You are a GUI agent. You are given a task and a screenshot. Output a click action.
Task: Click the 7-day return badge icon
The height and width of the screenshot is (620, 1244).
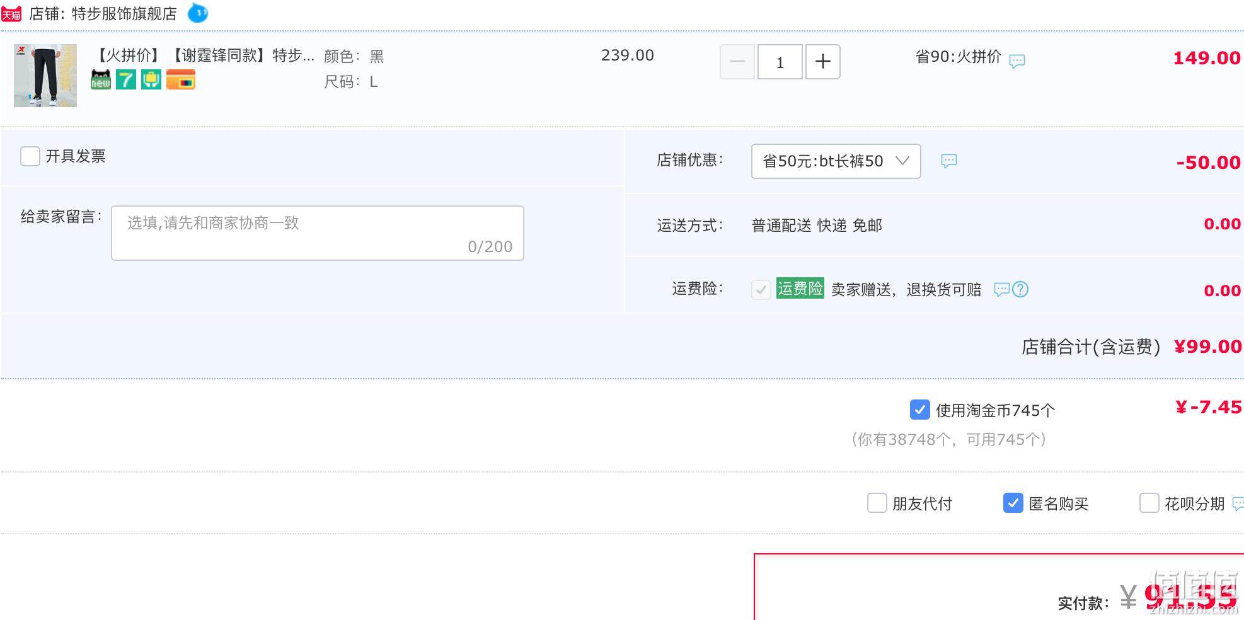[126, 79]
